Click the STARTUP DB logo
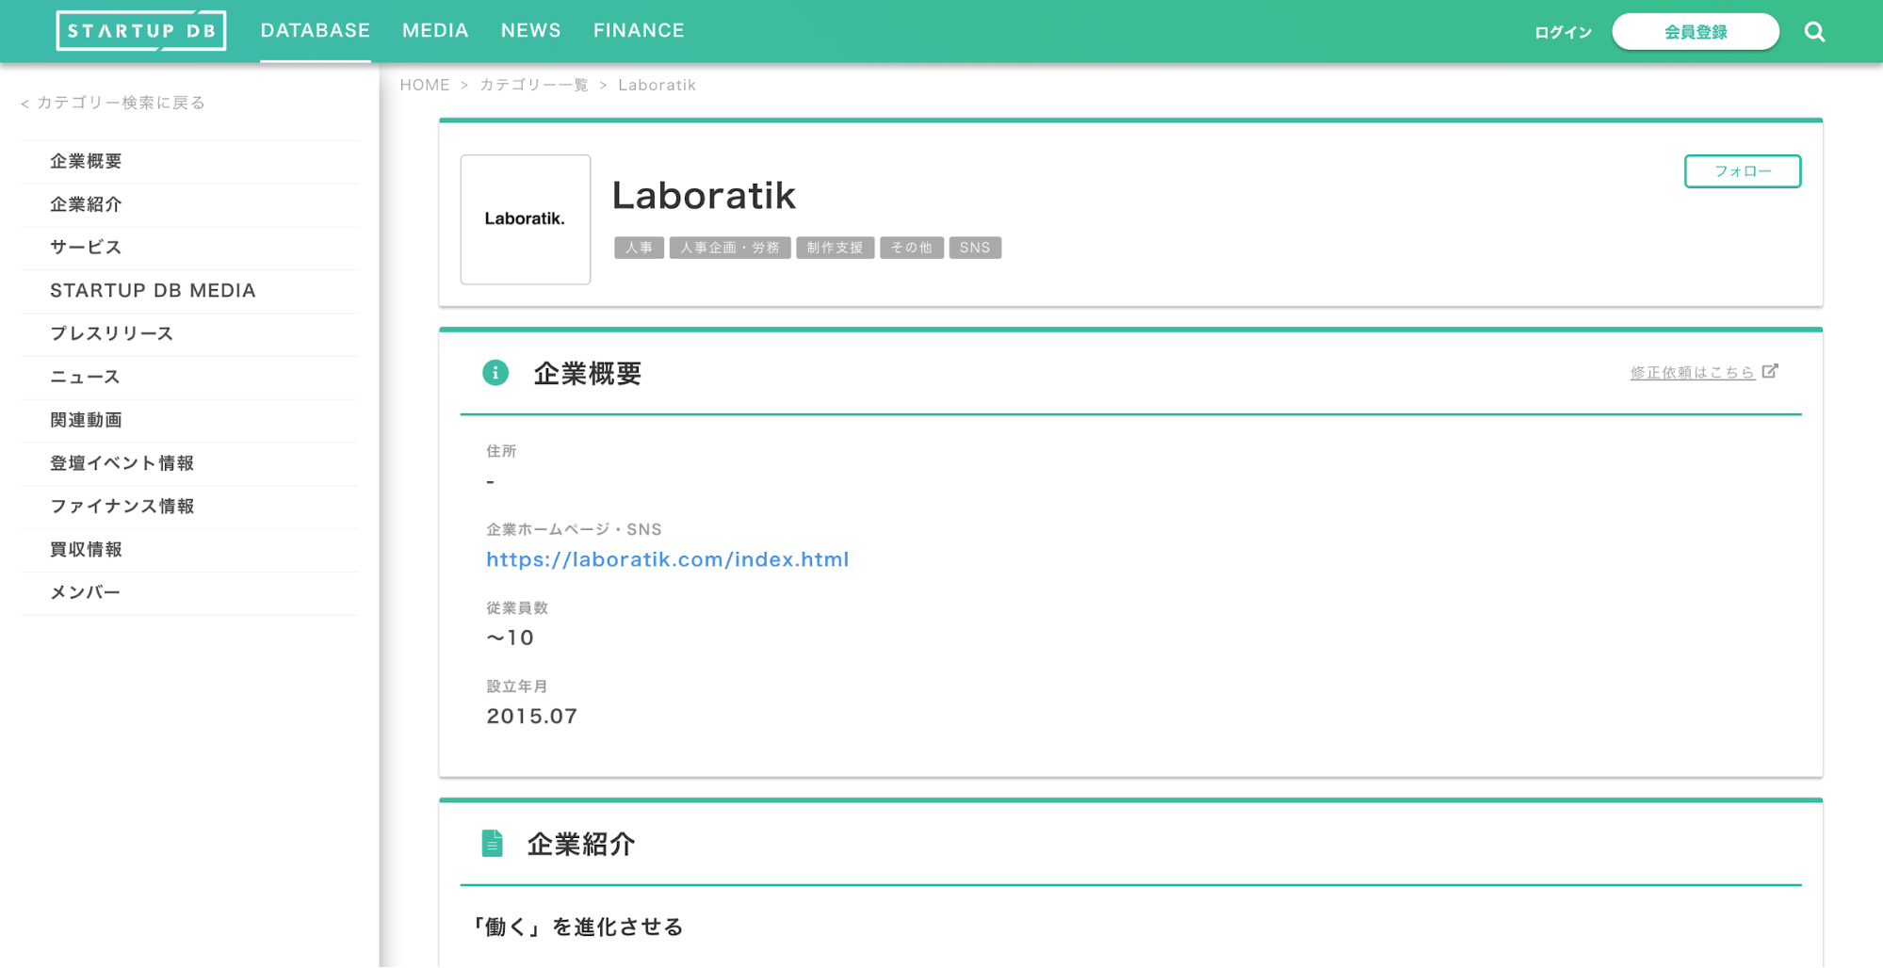 (141, 31)
